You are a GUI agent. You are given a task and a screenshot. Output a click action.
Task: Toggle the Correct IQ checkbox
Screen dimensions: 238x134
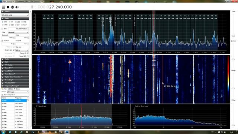28,53
